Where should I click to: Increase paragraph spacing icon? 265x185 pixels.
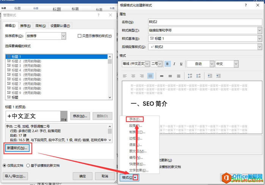click(190, 76)
